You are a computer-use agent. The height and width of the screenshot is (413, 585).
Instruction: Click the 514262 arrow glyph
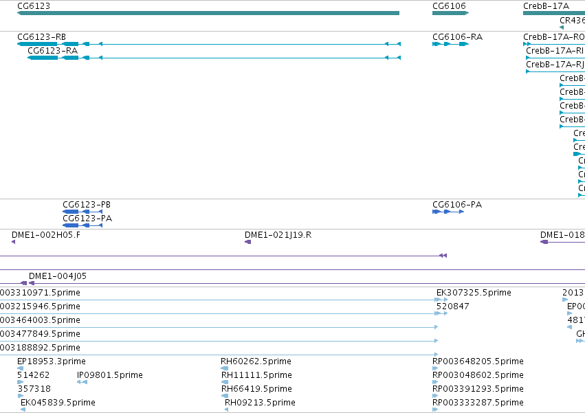(x=20, y=382)
